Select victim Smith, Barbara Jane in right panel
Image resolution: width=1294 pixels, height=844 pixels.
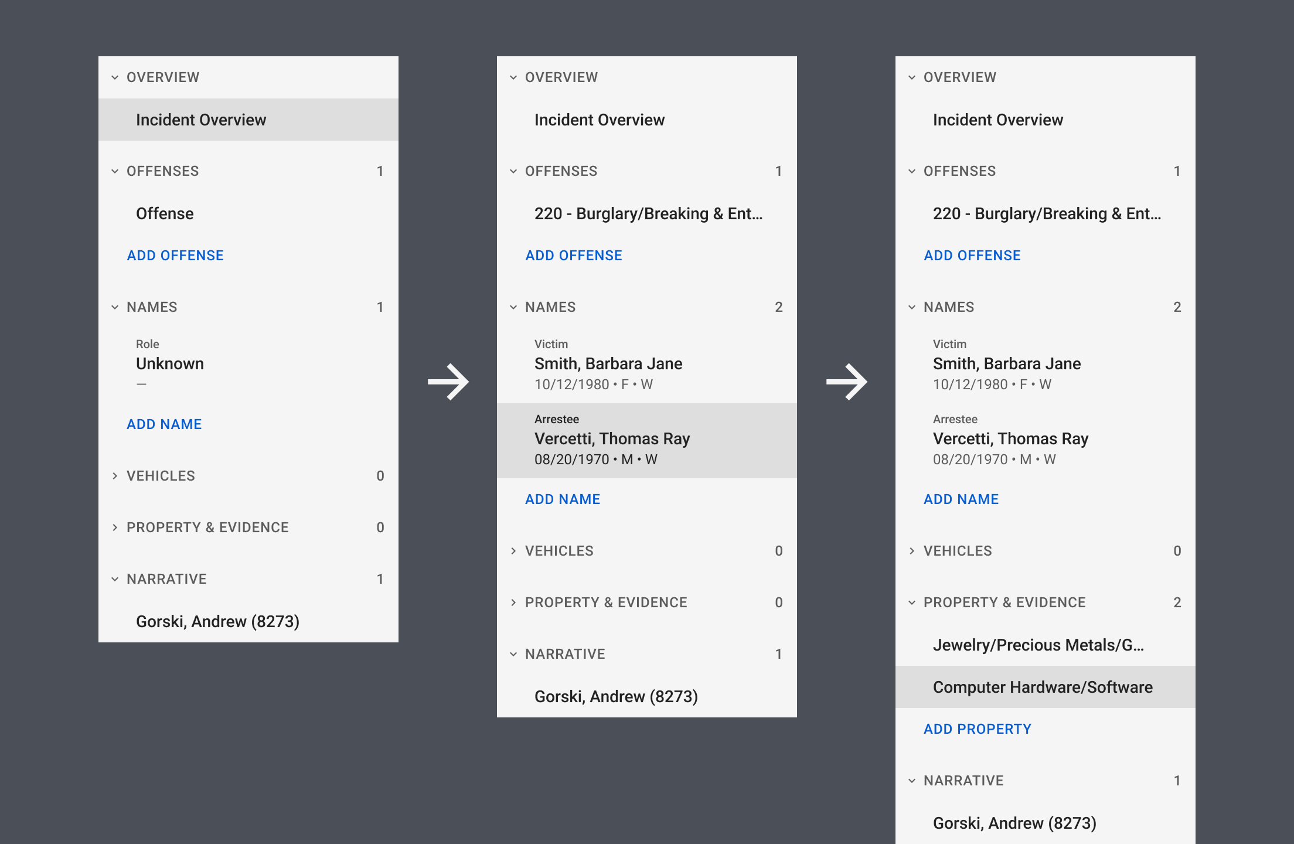[x=1046, y=366]
